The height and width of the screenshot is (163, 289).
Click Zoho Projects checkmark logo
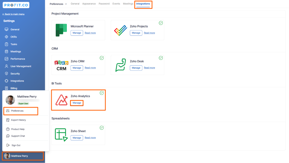click(x=121, y=30)
